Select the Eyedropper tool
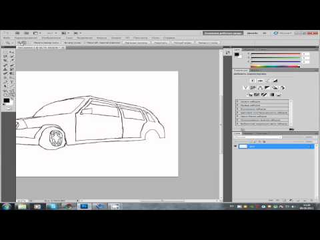The image size is (320, 240). (12, 61)
